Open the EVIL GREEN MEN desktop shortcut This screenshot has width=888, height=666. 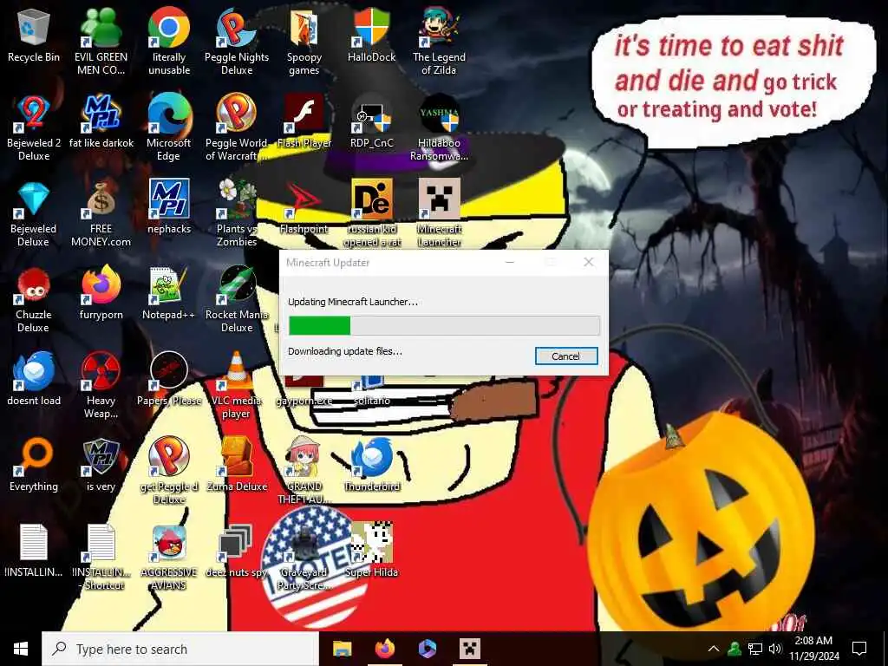[x=101, y=42]
